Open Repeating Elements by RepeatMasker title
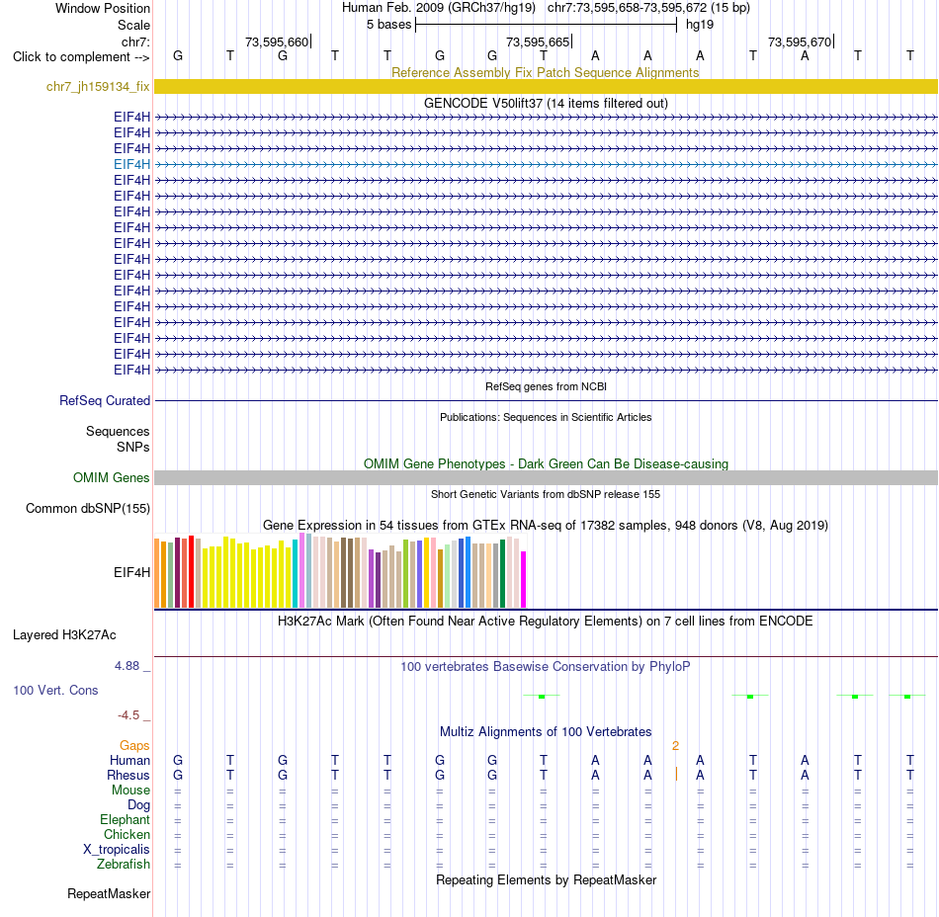The height and width of the screenshot is (917, 939). (x=546, y=879)
